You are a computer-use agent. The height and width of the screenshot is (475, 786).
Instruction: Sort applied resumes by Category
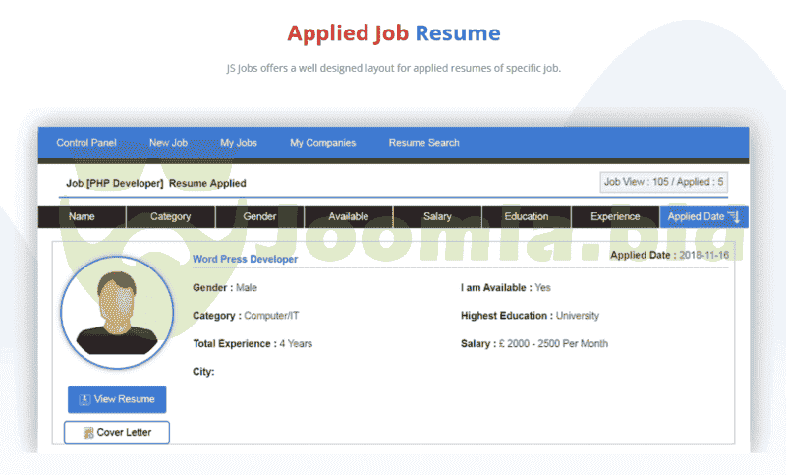[170, 217]
